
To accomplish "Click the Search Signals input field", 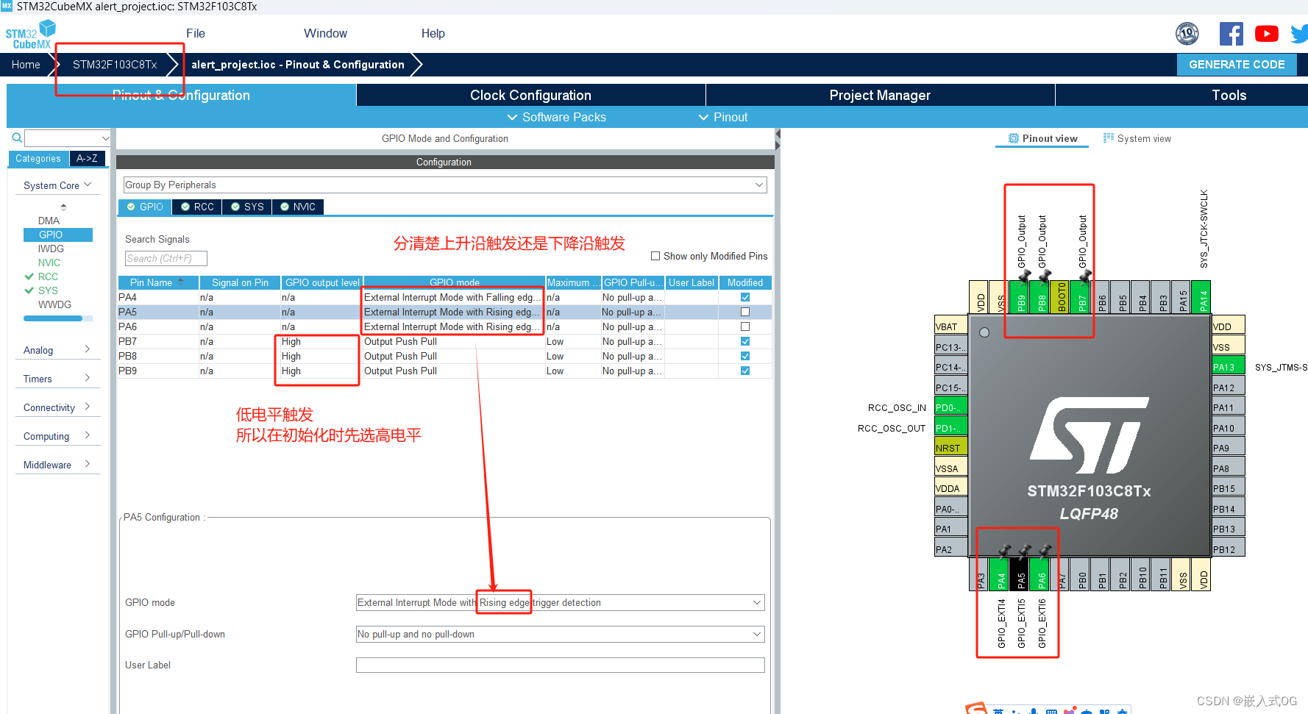I will click(x=166, y=258).
